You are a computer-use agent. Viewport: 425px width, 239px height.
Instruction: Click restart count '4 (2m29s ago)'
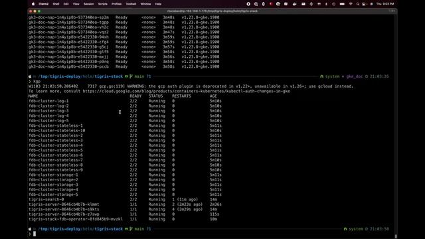pyautogui.click(x=187, y=209)
